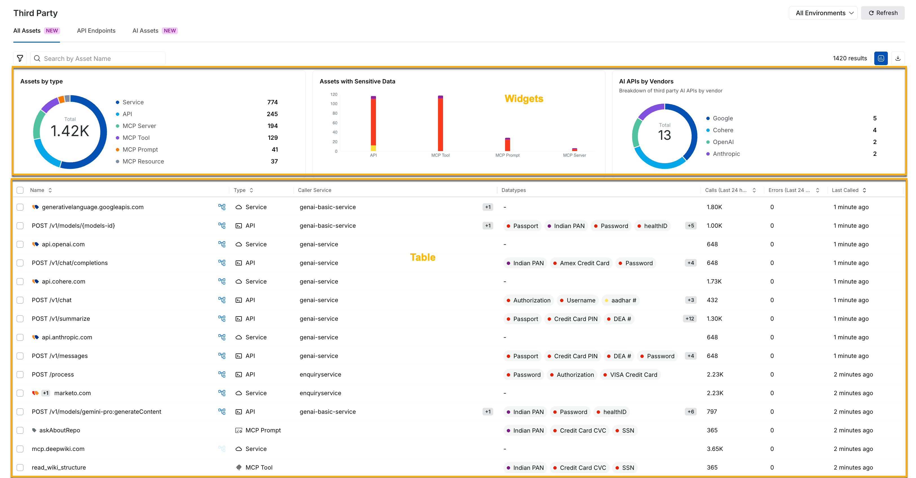Image resolution: width=916 pixels, height=478 pixels.
Task: Focus the Search by Asset Name field
Action: point(98,58)
